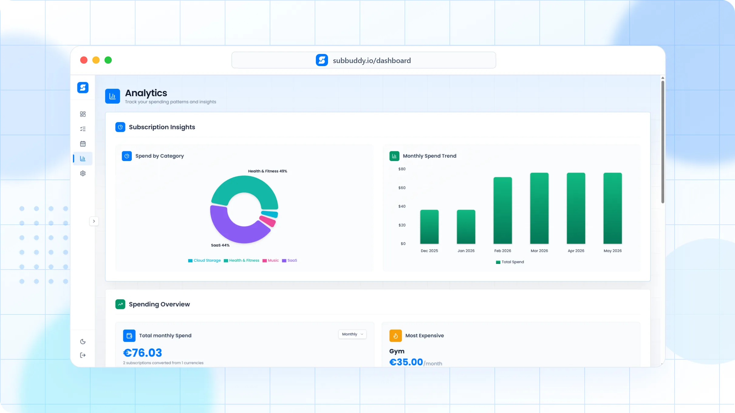Open the Monthly period dropdown
Viewport: 735px width, 413px height.
[x=352, y=334]
